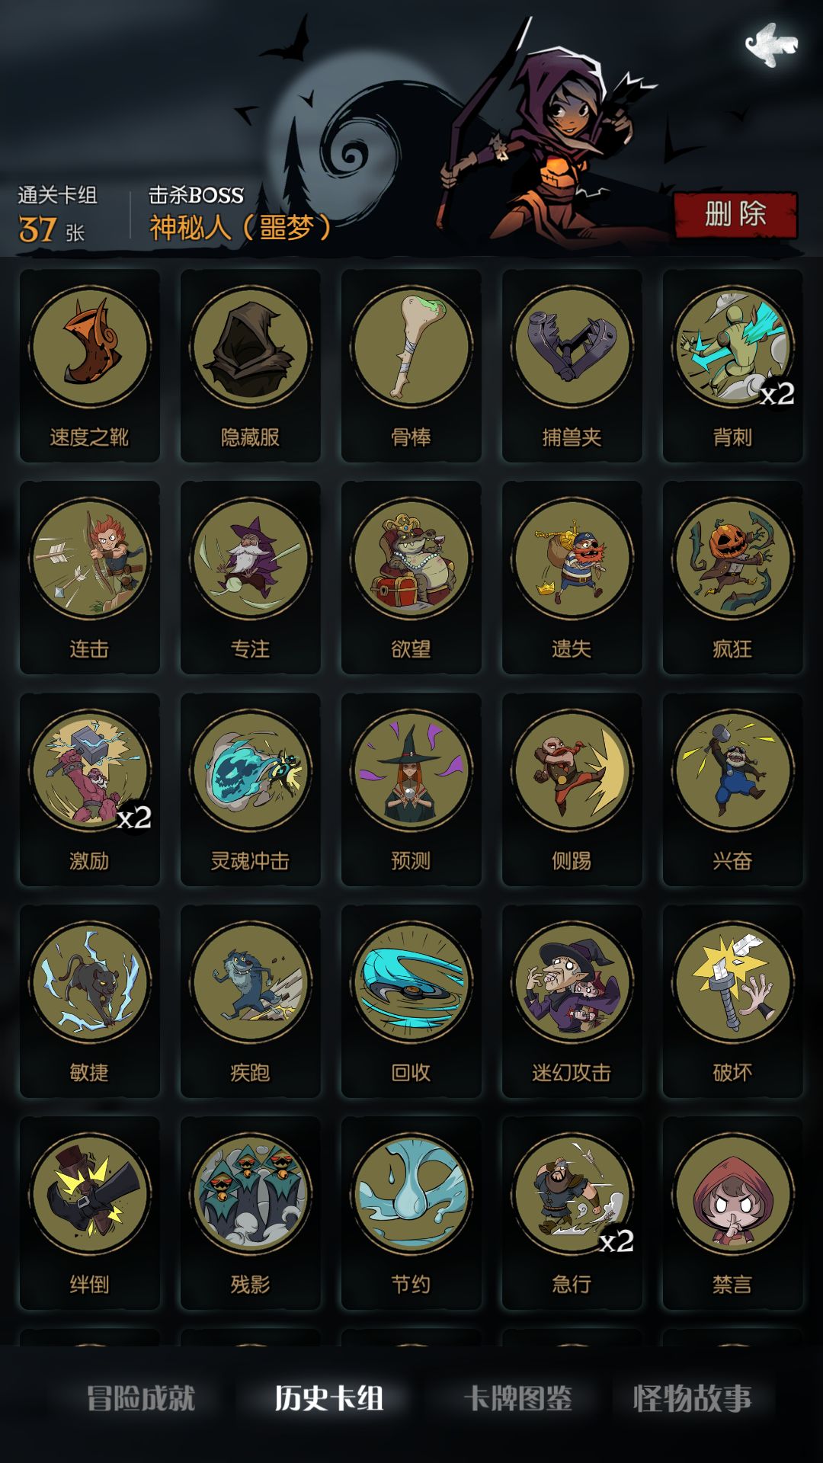Open the 灵魂冲击 blue skull card

(x=251, y=789)
